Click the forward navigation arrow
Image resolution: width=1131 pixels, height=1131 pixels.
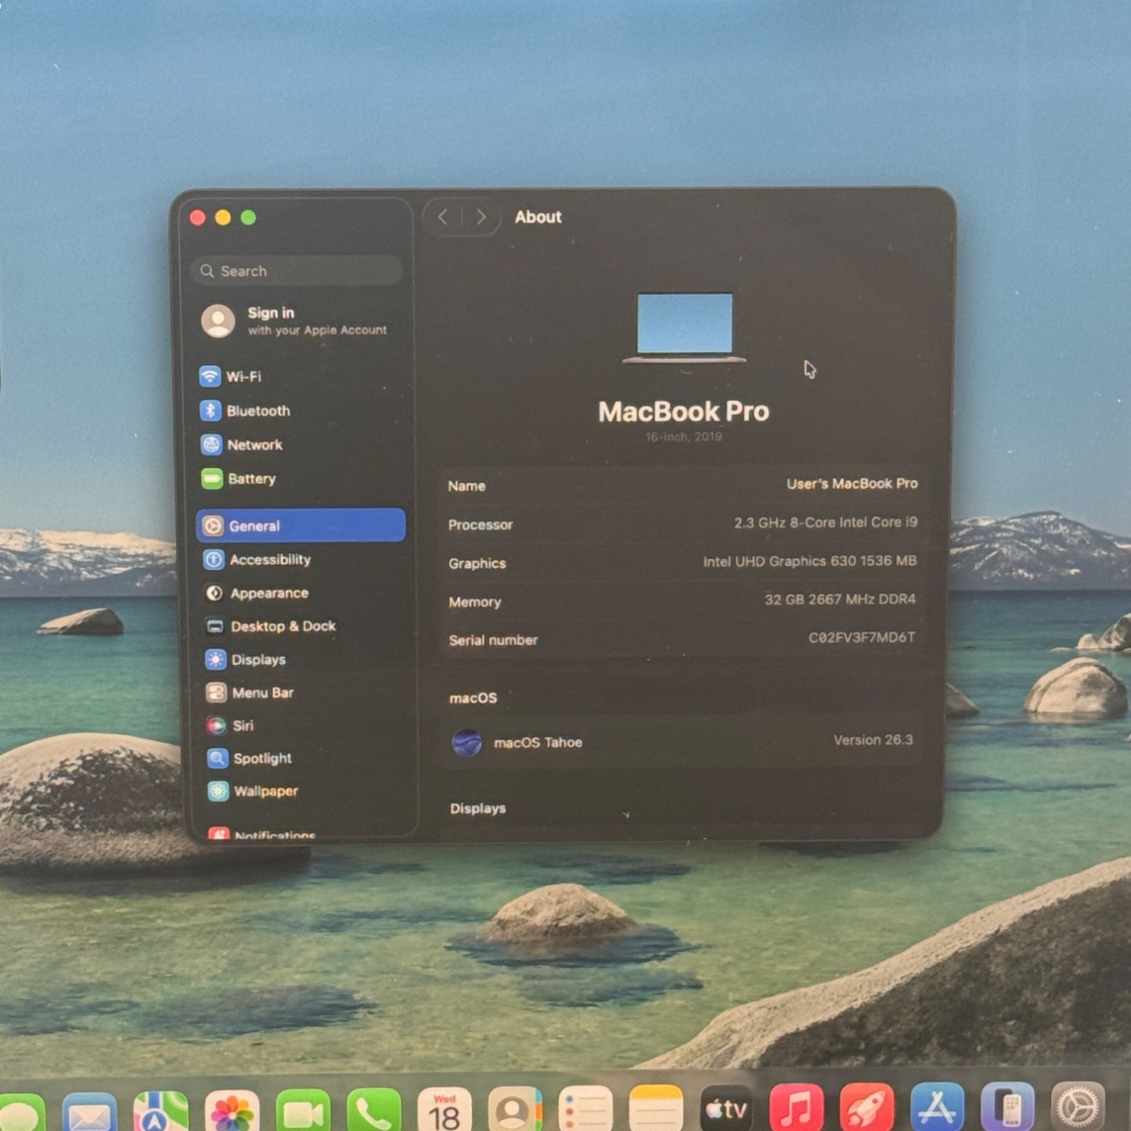click(481, 217)
